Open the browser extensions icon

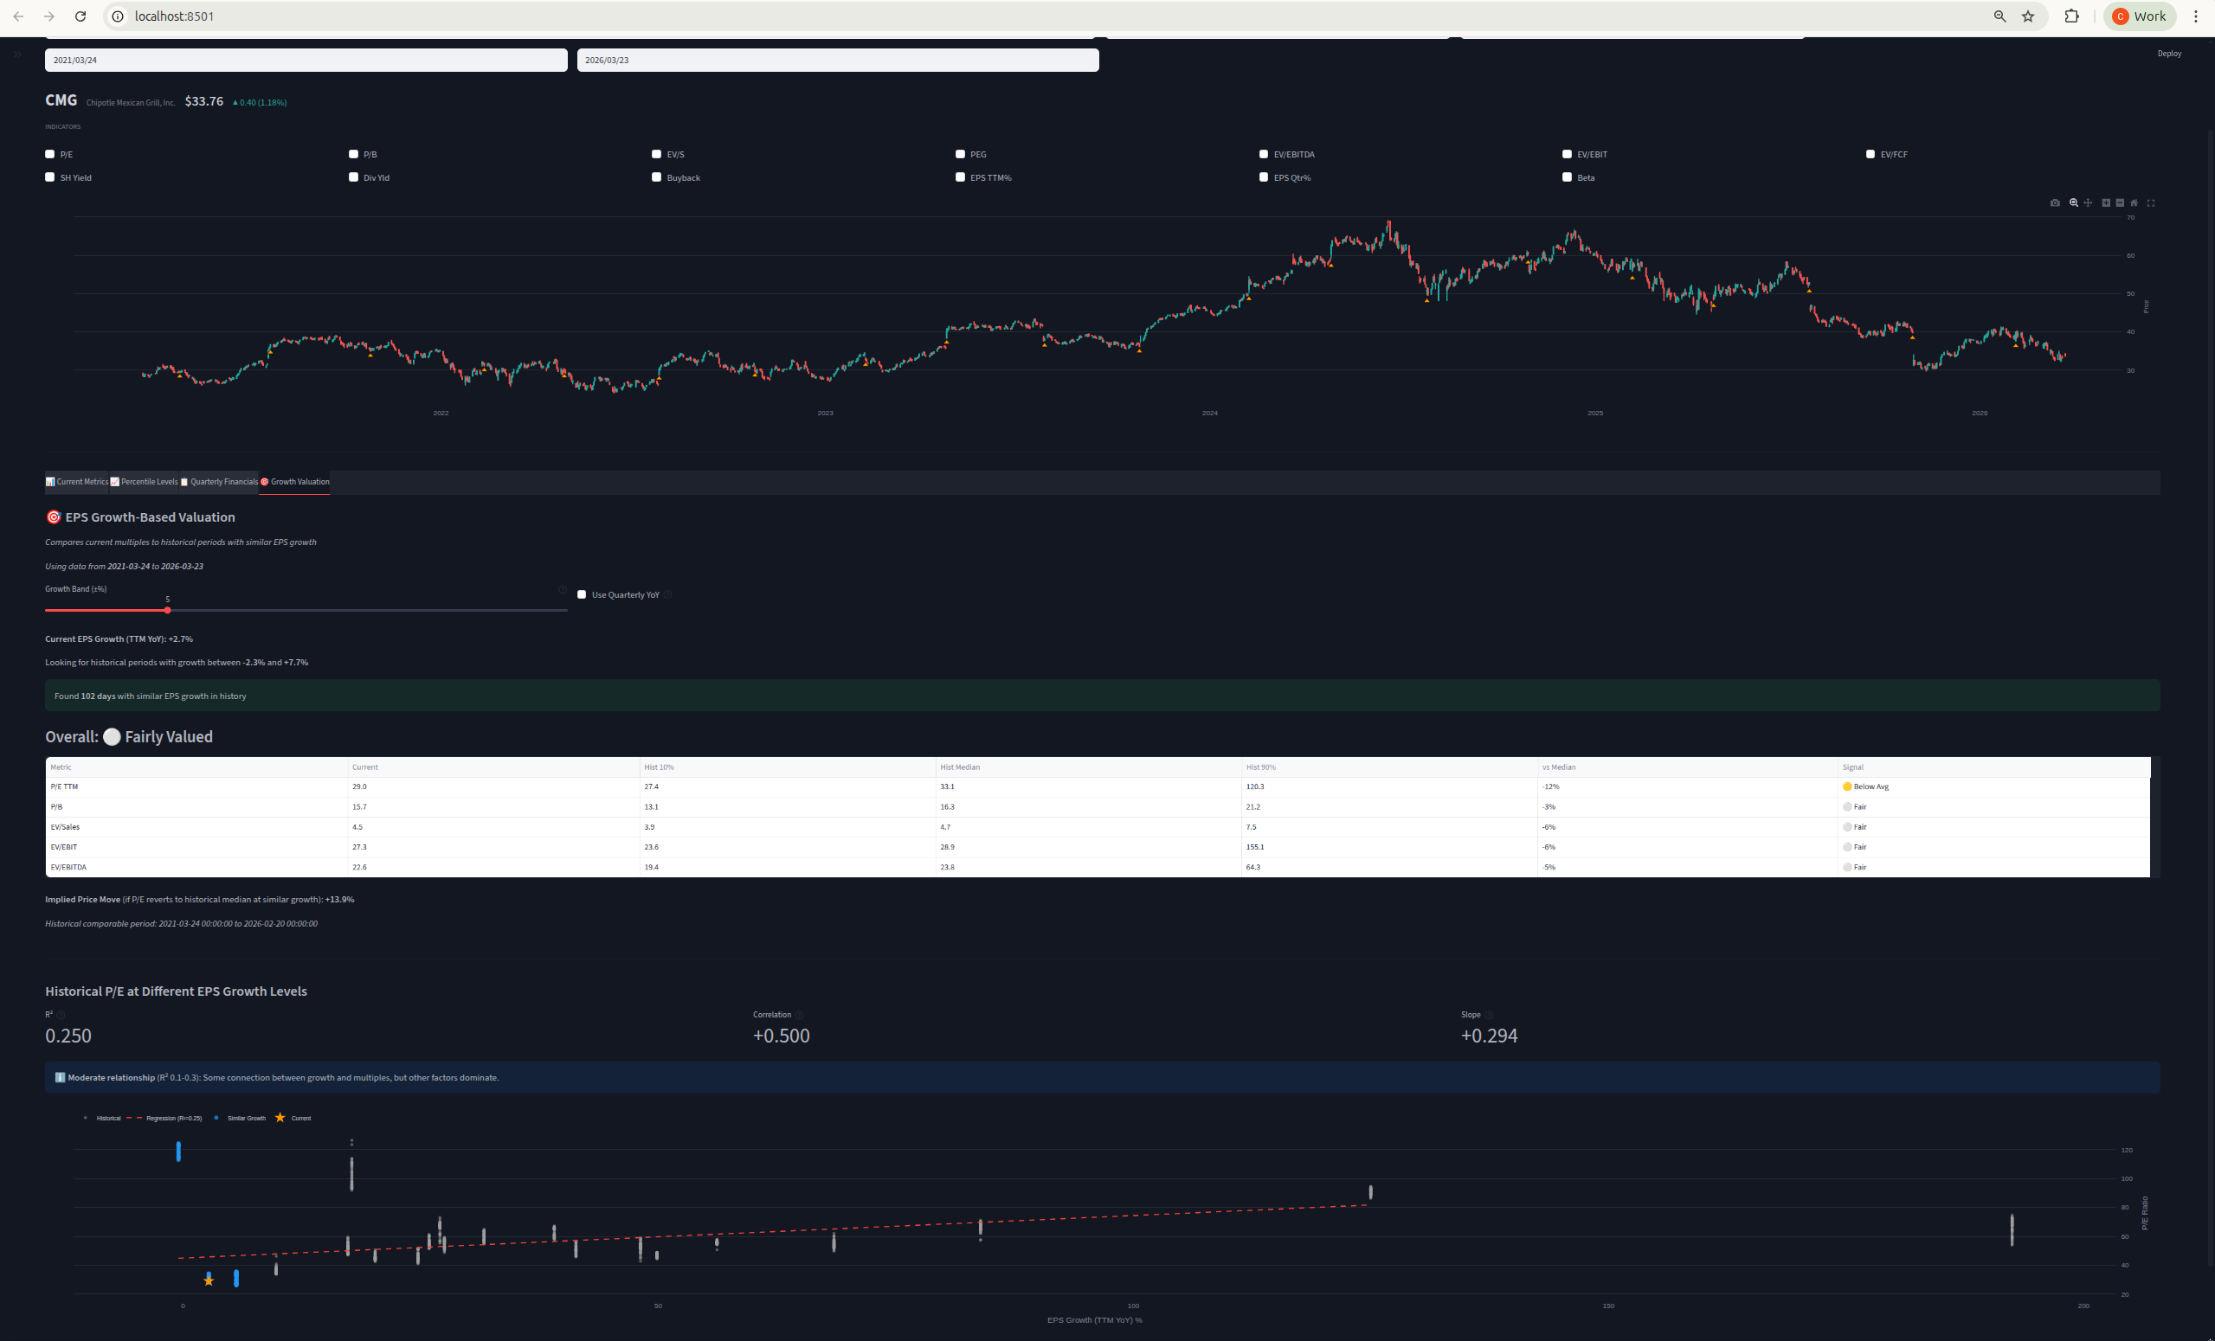coord(2071,16)
